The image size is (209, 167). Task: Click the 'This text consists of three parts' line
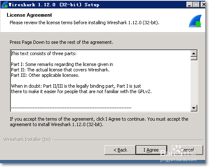(44, 53)
